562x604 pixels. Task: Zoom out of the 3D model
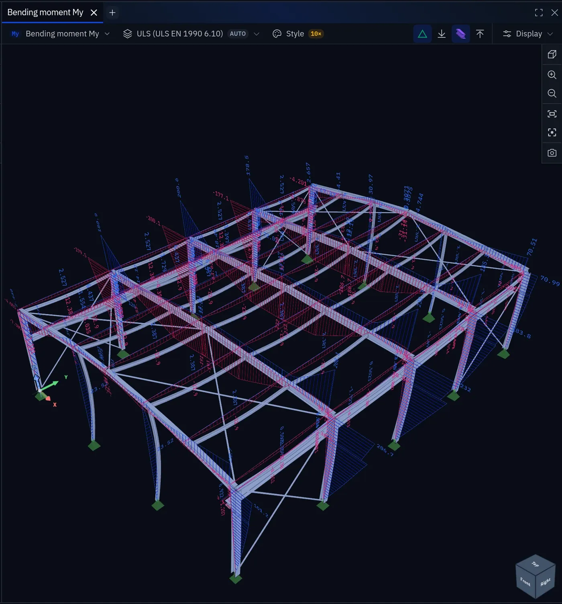point(552,94)
